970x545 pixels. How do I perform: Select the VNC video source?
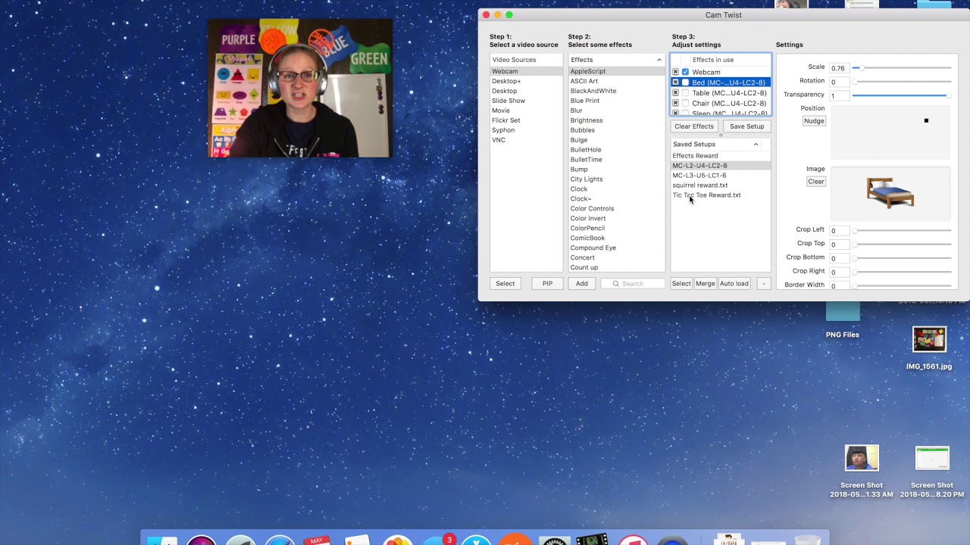(526, 140)
